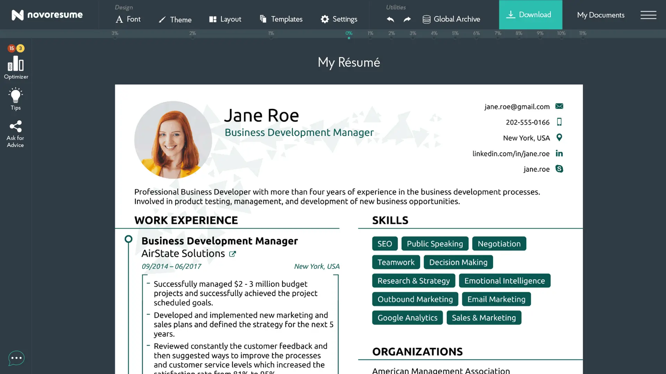666x374 pixels.
Task: Open AirState Solutions external link icon
Action: click(x=232, y=254)
